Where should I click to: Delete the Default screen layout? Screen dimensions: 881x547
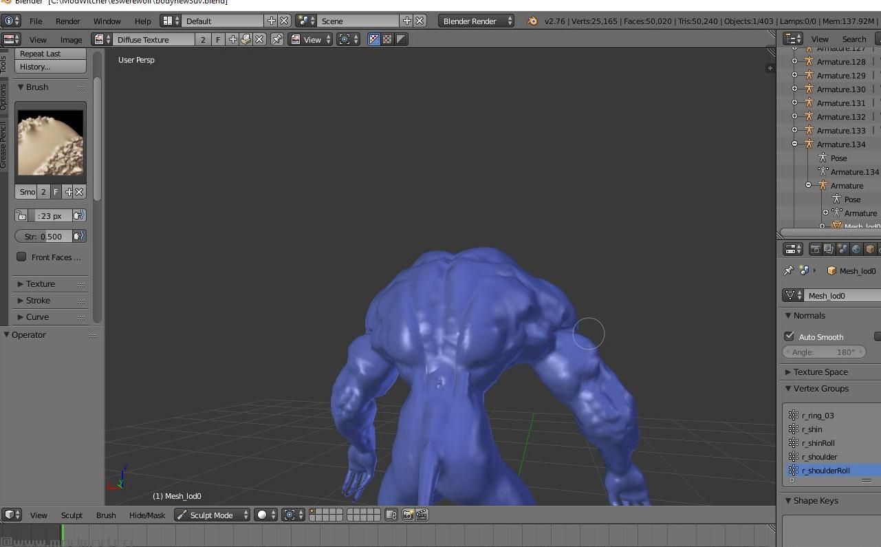[x=284, y=21]
